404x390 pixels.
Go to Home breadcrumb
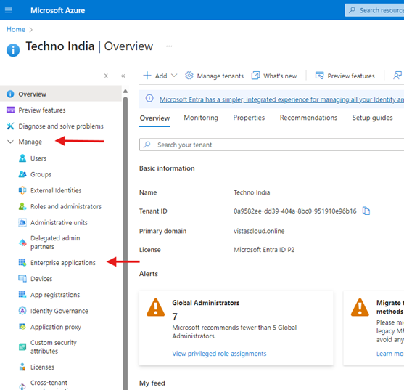pos(16,29)
